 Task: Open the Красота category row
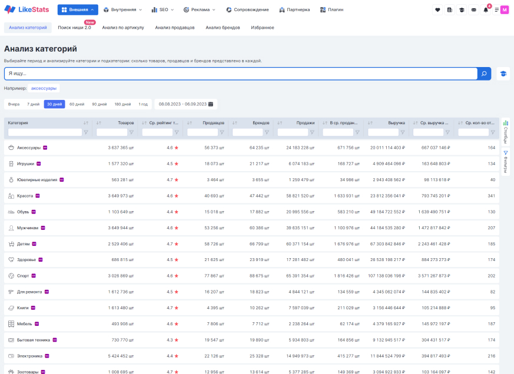pos(25,195)
